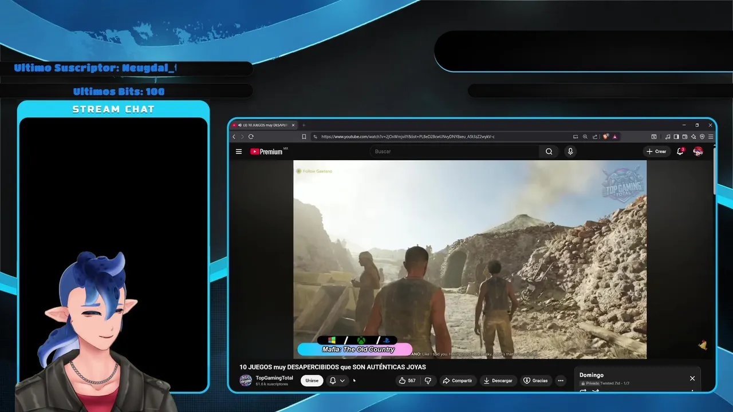Open YouTube notifications bell
Screen dimensions: 733x412
(680, 152)
